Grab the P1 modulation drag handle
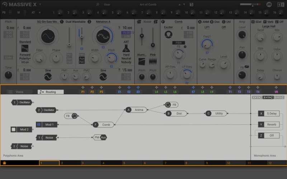287x179 pixels. [83, 87]
